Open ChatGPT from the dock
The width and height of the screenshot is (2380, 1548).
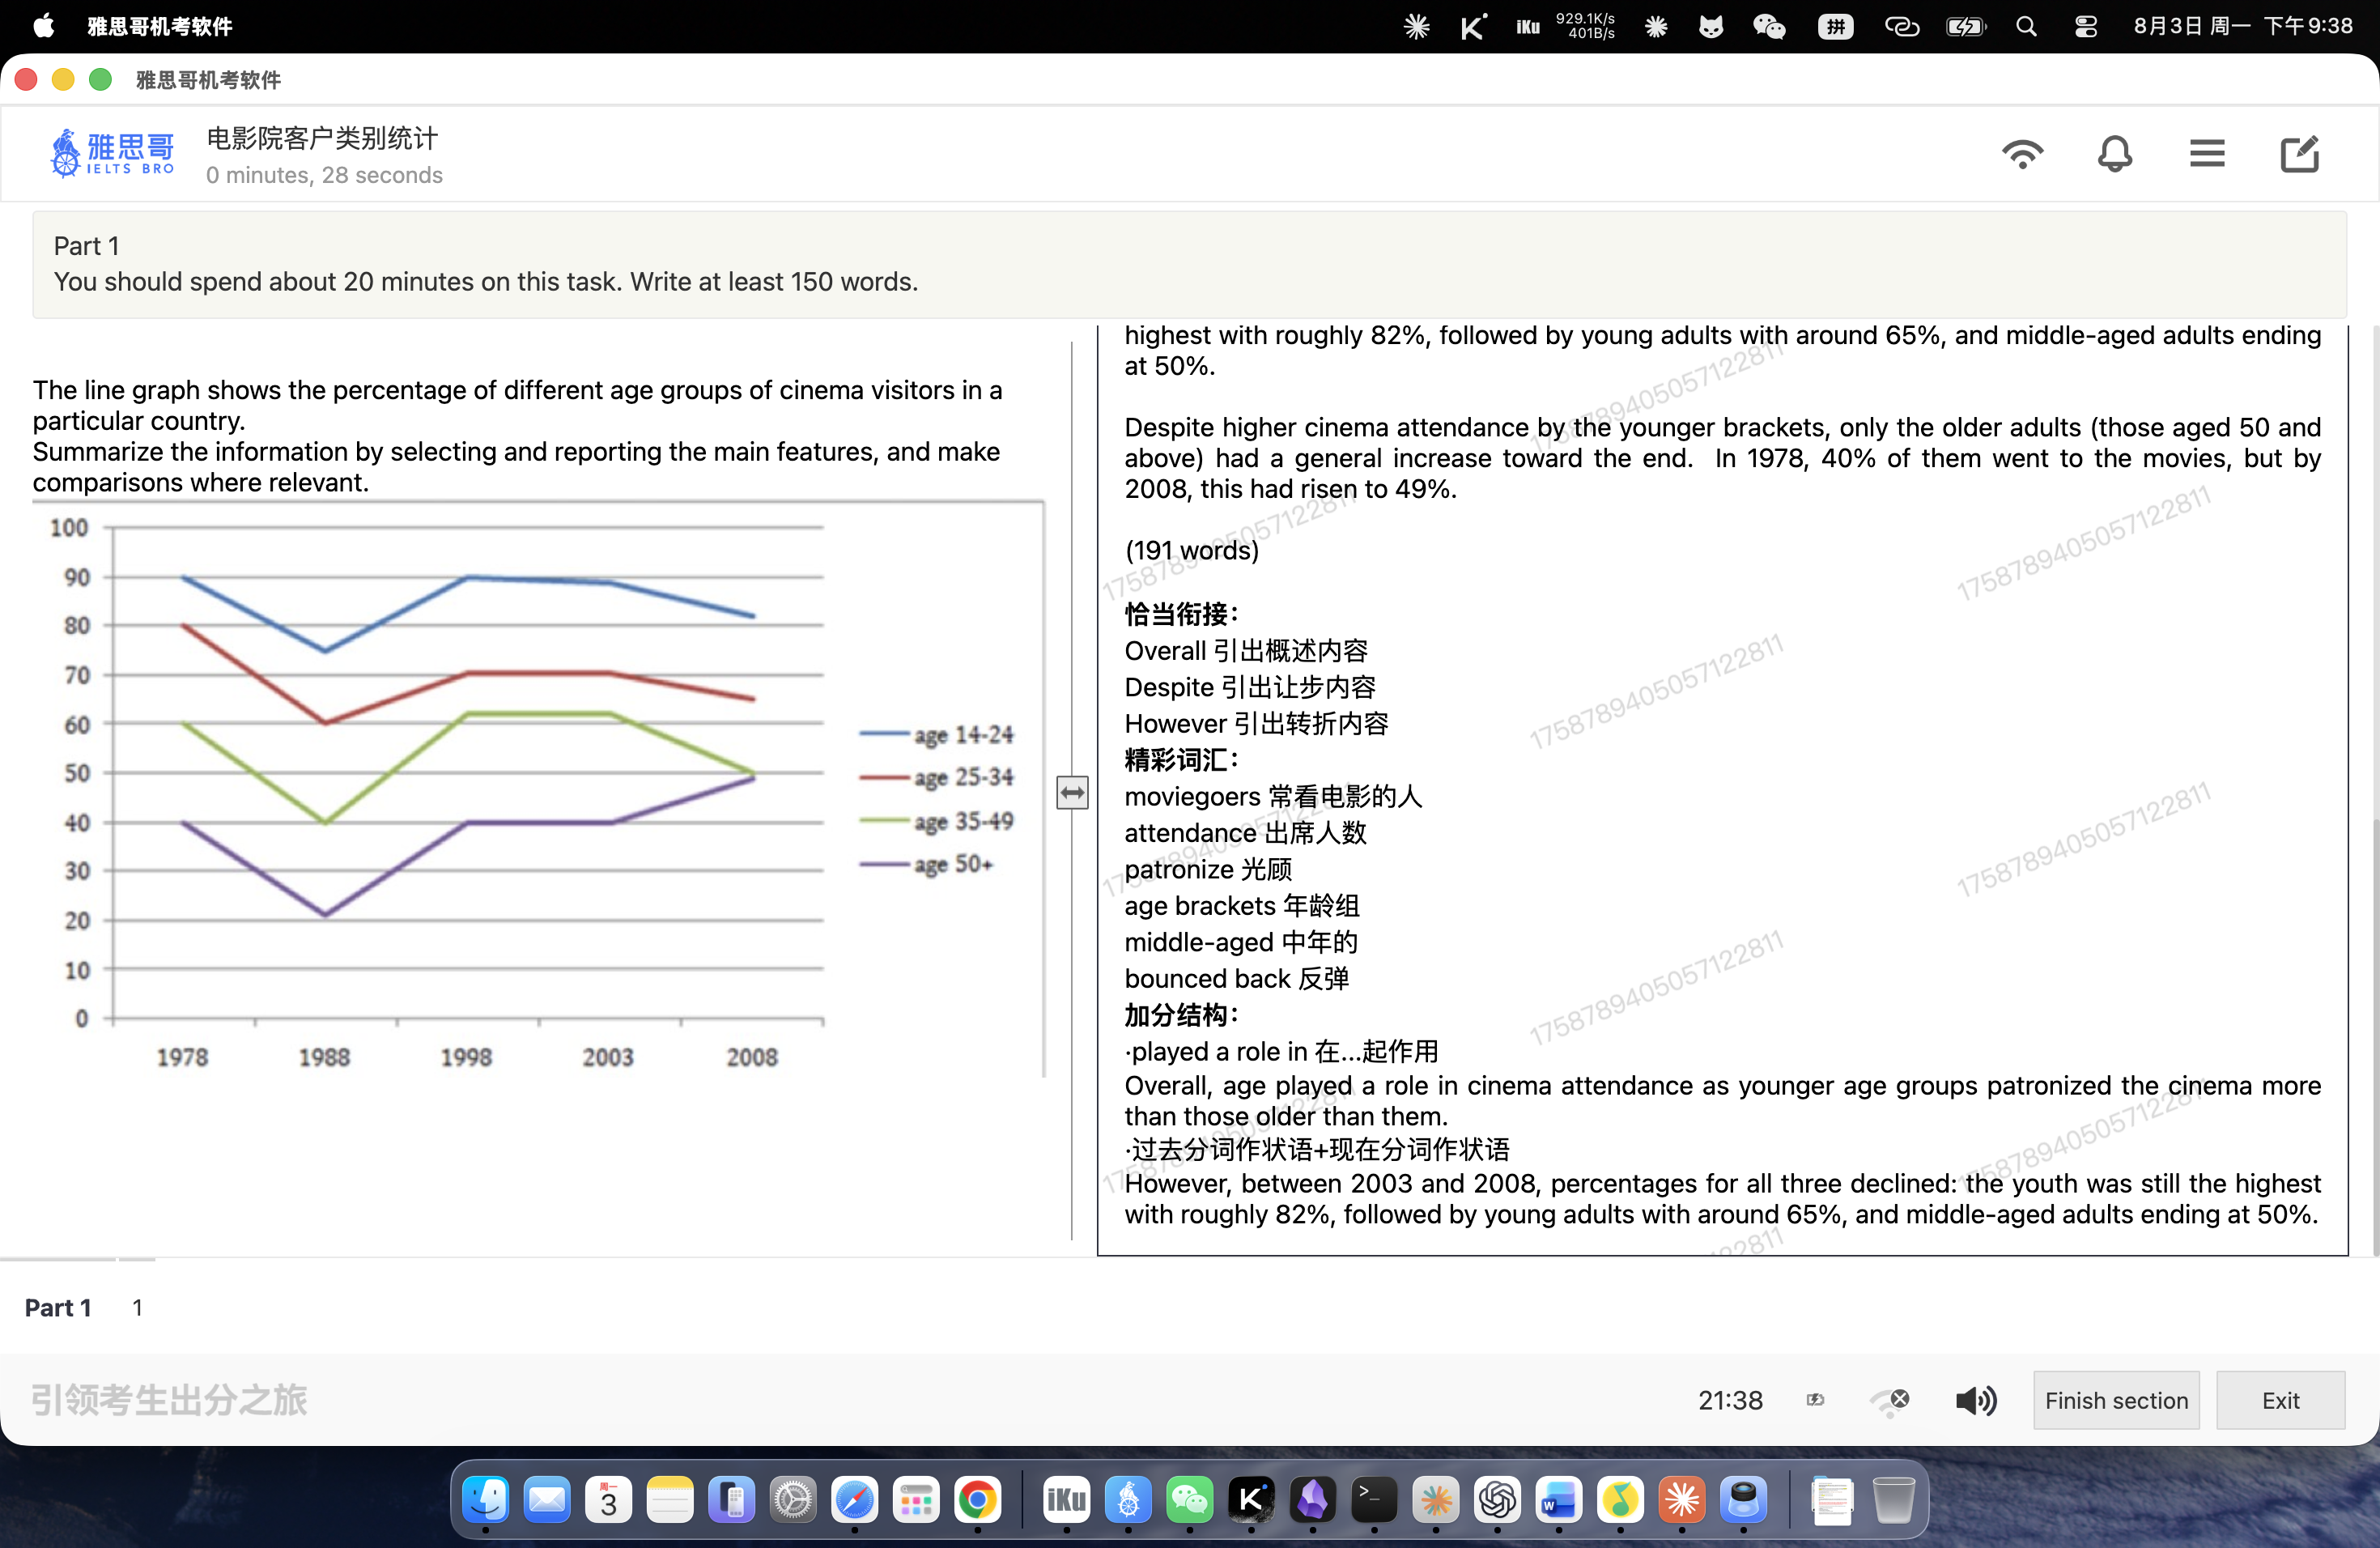point(1497,1500)
